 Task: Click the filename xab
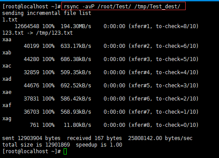[7, 53]
